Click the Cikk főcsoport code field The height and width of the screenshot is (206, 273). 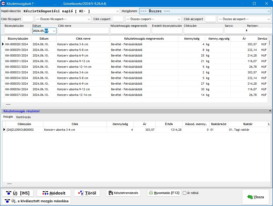tap(28, 19)
